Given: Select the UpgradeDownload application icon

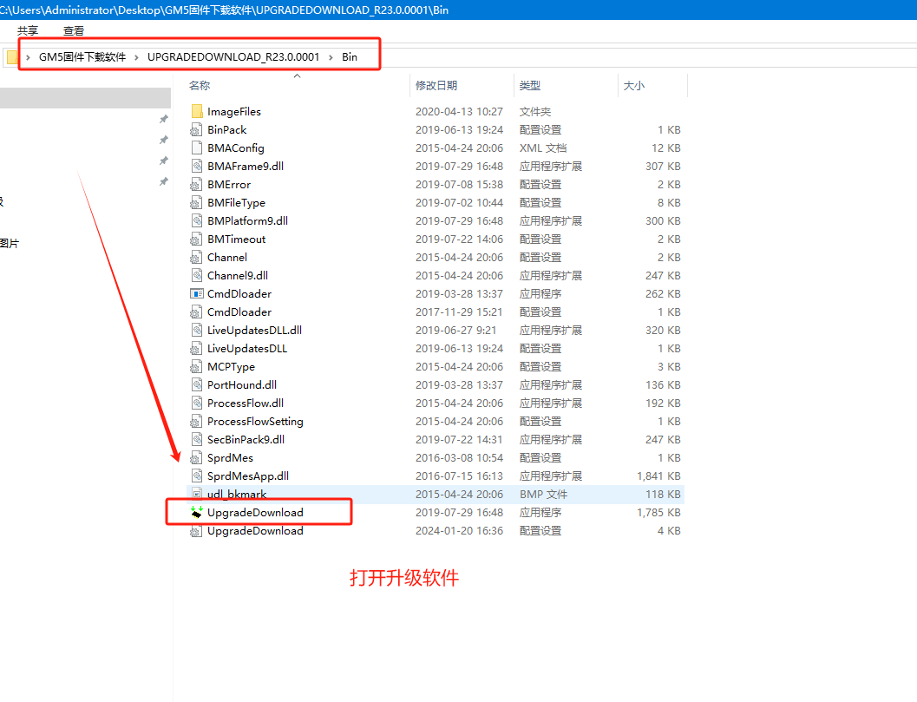Looking at the screenshot, I should tap(197, 513).
